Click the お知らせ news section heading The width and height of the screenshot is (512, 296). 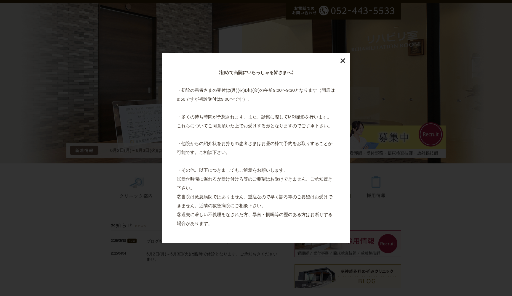tap(121, 226)
